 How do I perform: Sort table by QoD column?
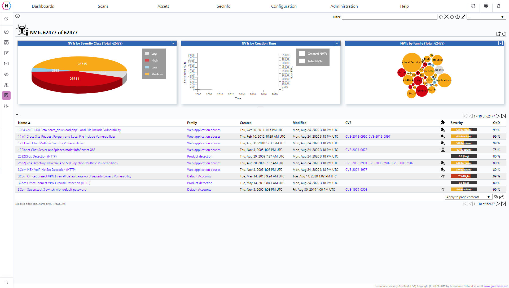(x=496, y=123)
